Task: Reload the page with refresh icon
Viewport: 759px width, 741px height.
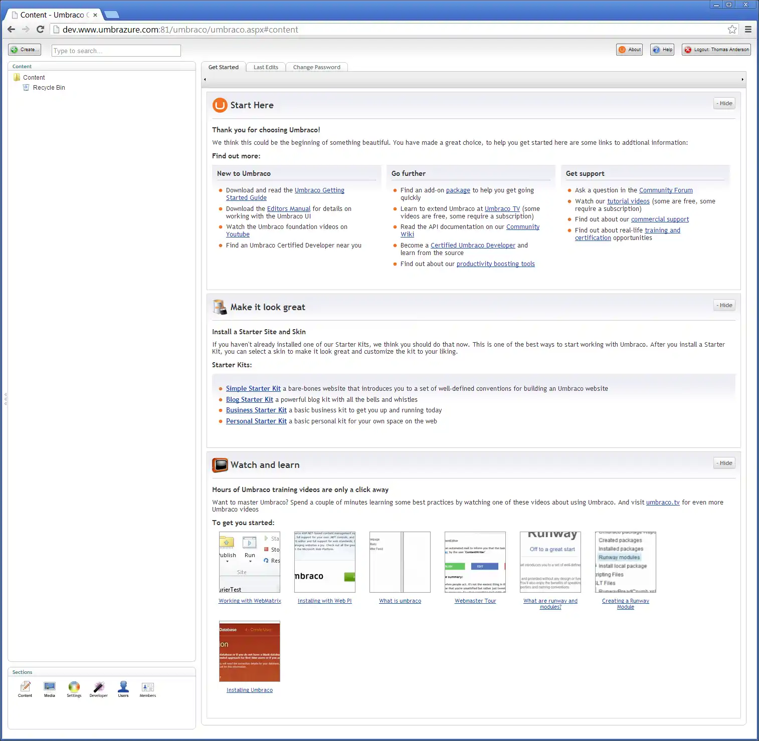Action: click(40, 30)
